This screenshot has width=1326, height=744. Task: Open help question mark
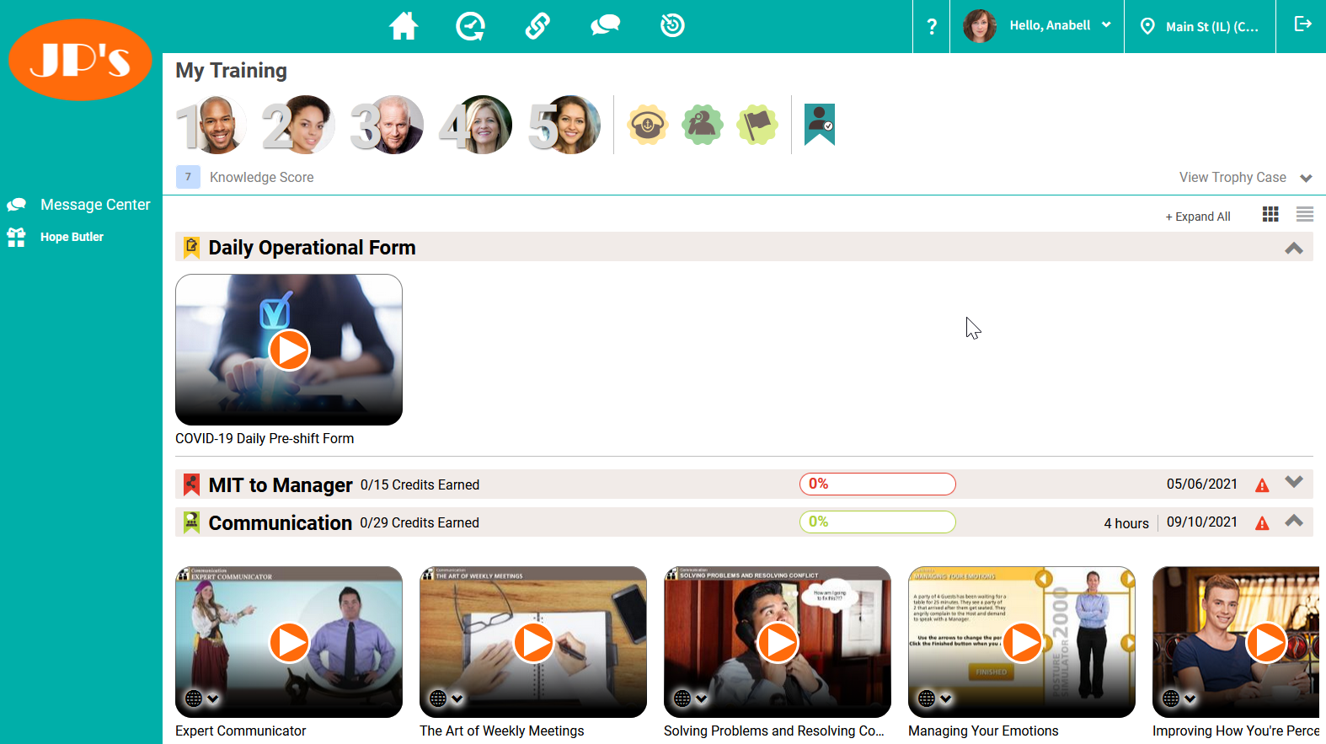point(932,27)
